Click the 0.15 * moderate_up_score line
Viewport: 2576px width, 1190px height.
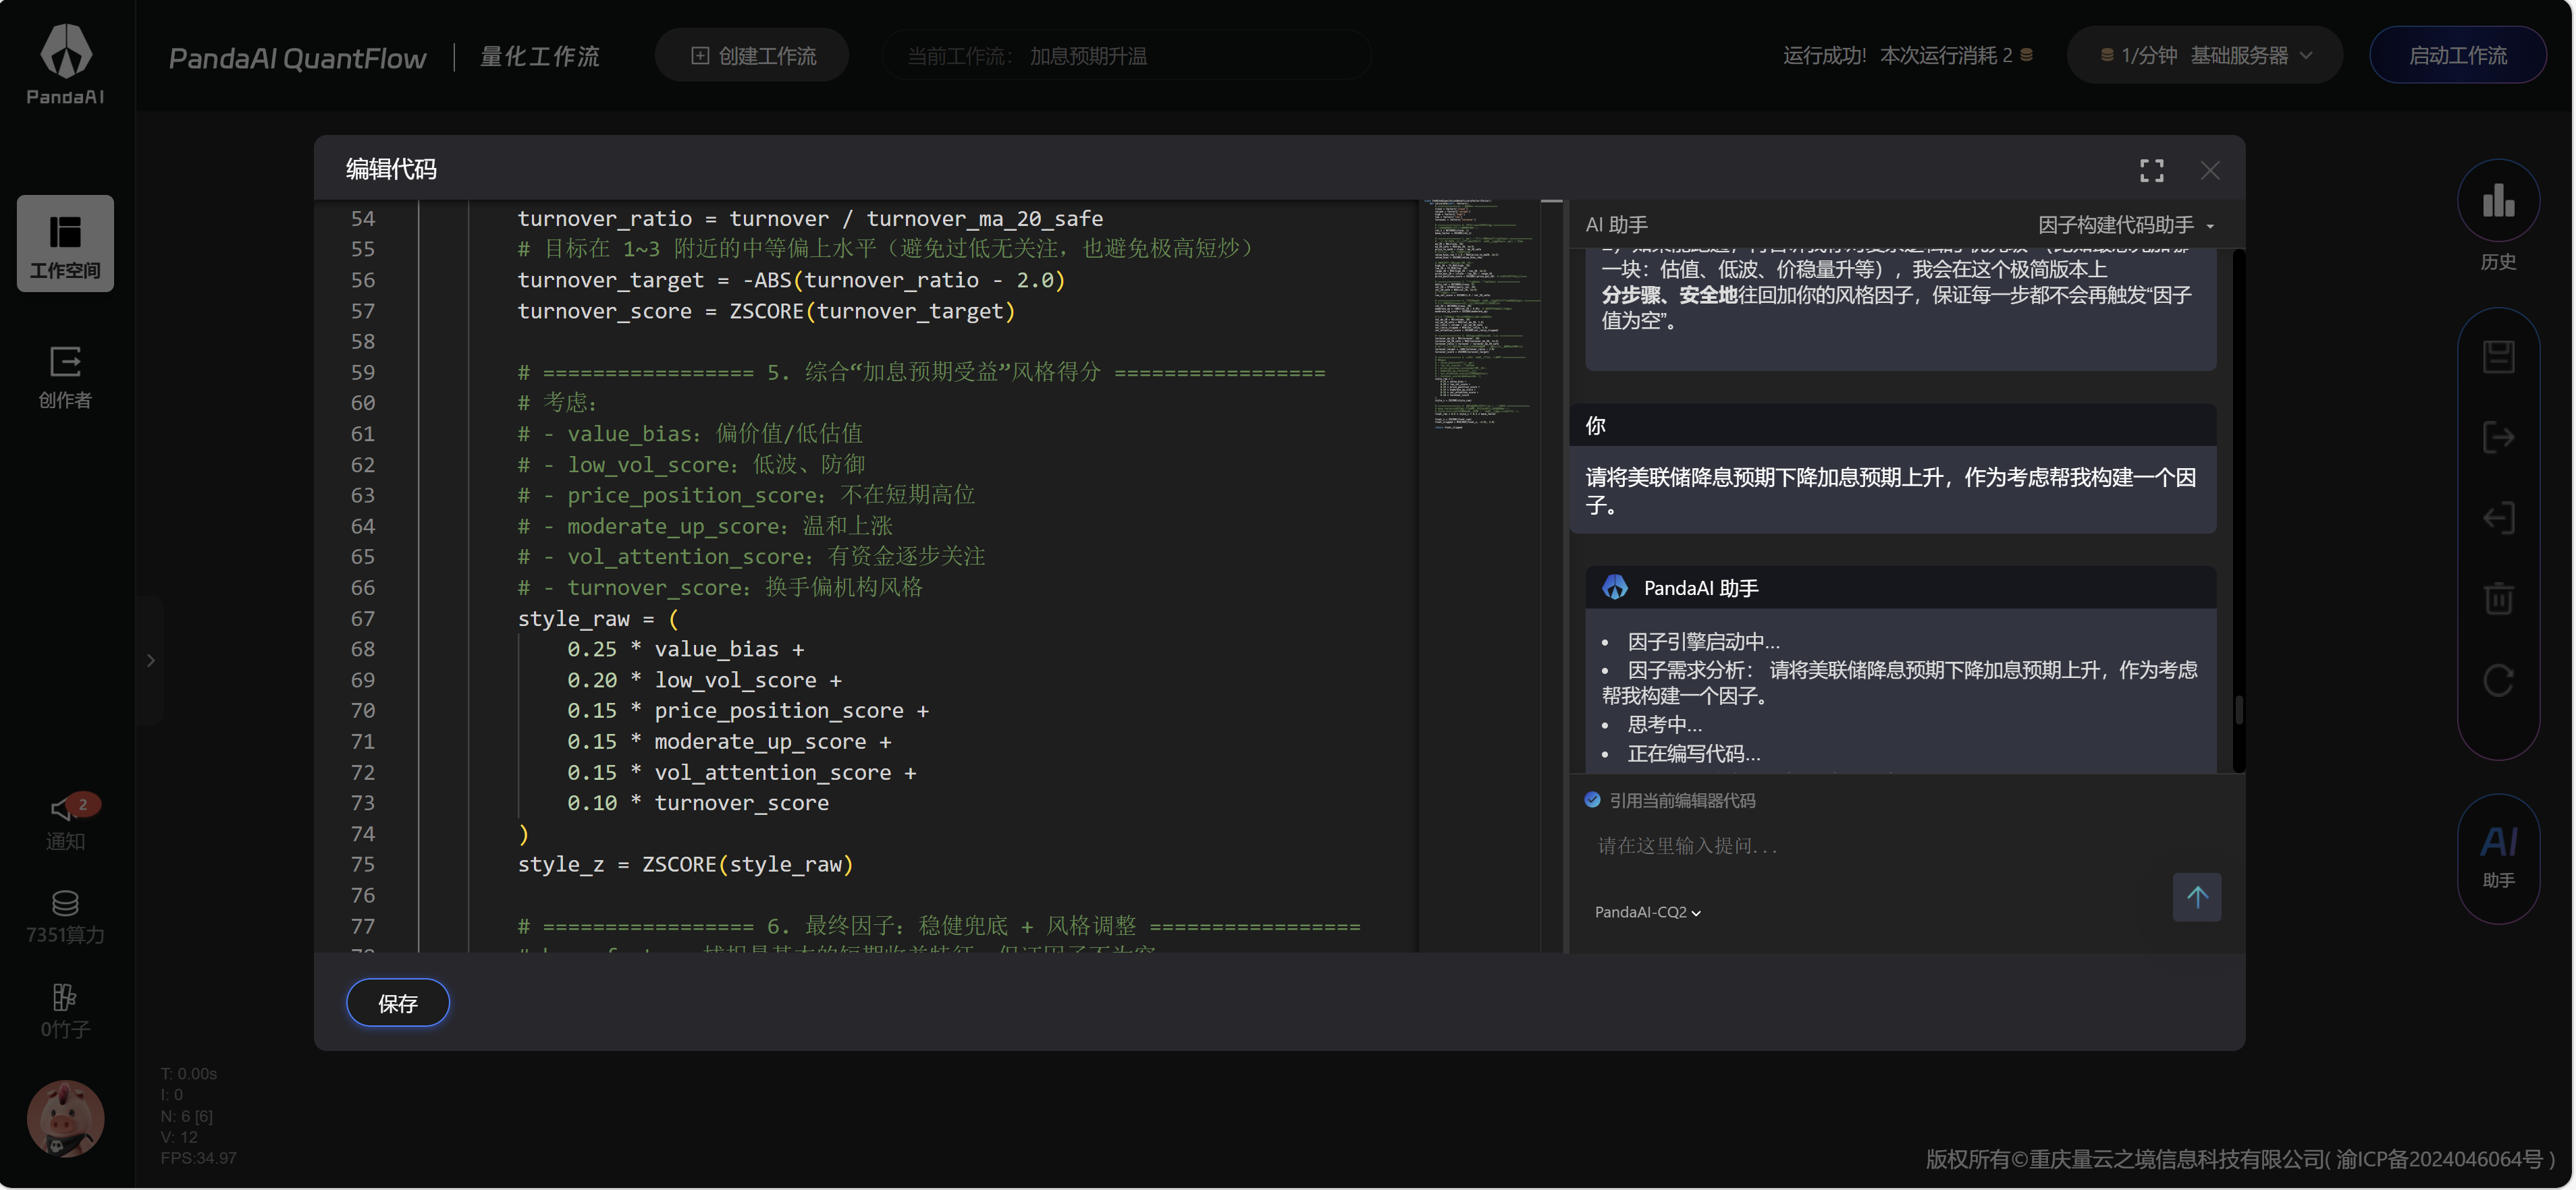(729, 741)
